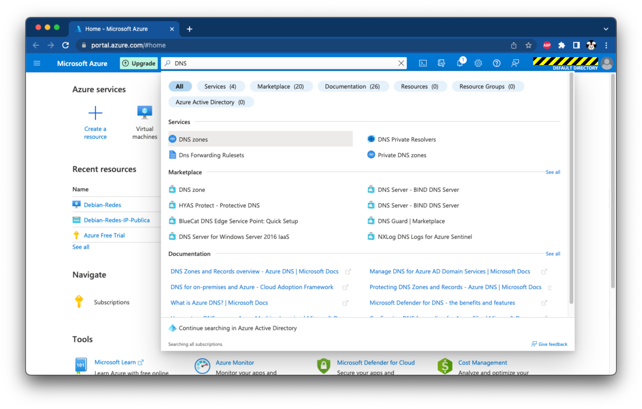Click the Upgrade button
This screenshot has height=409, width=642.
139,63
